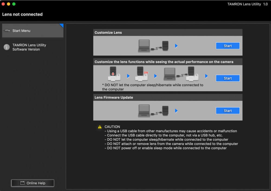
Task: Start the Lens Firmware Update
Action: [x=228, y=111]
